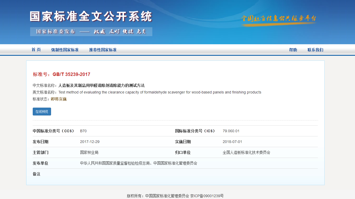
Task: Click the ICS classification value 79.060.01
Action: coord(231,131)
